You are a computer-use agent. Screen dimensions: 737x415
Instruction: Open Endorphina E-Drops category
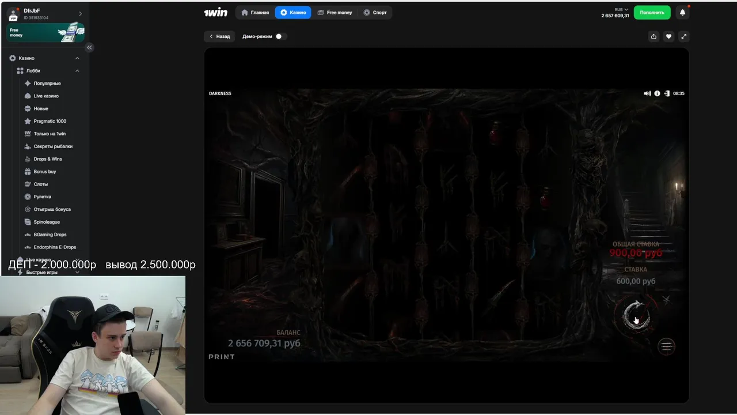click(55, 248)
